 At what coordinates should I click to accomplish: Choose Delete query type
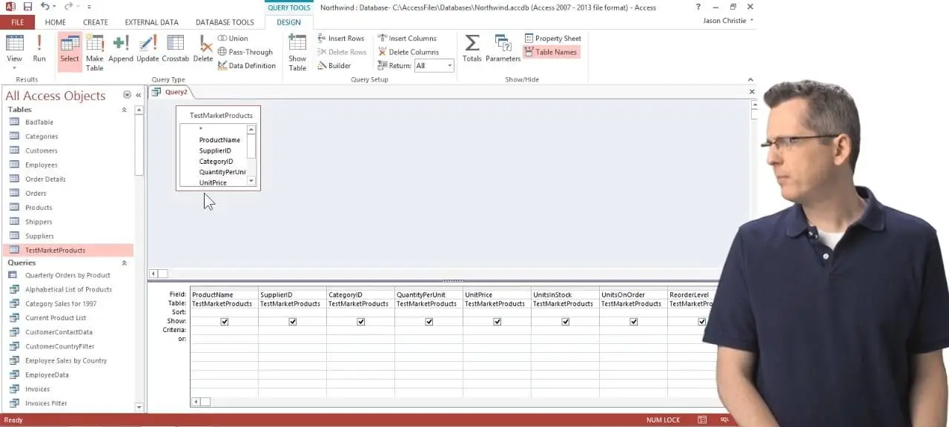(x=202, y=49)
